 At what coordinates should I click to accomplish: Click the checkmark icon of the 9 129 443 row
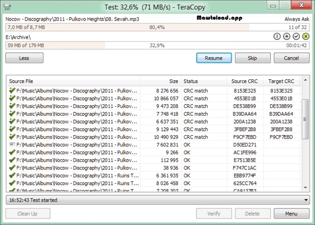[x=12, y=129]
